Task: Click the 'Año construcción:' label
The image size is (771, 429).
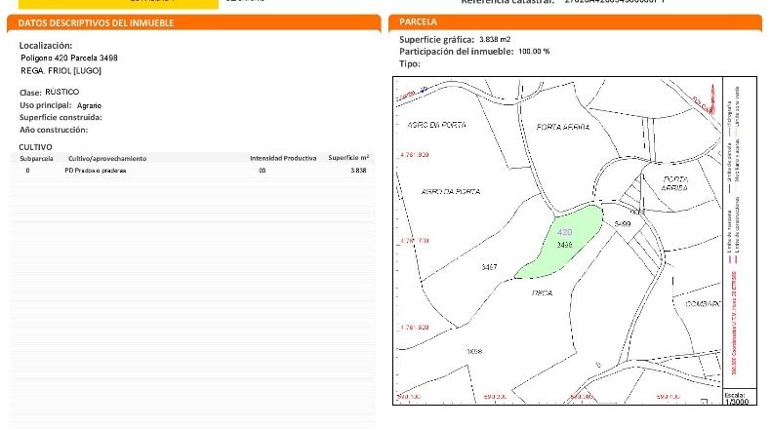Action: pyautogui.click(x=54, y=130)
